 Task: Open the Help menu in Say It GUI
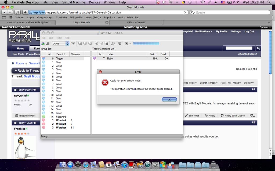(67, 38)
